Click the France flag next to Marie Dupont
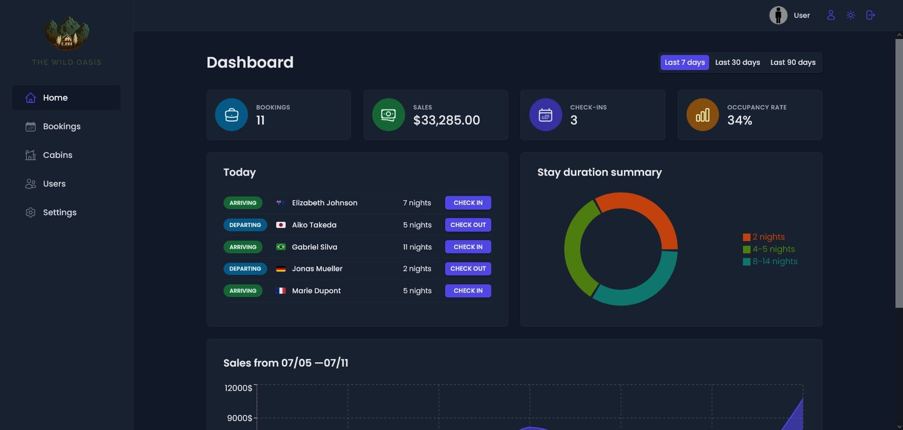Viewport: 903px width, 430px height. tap(280, 291)
